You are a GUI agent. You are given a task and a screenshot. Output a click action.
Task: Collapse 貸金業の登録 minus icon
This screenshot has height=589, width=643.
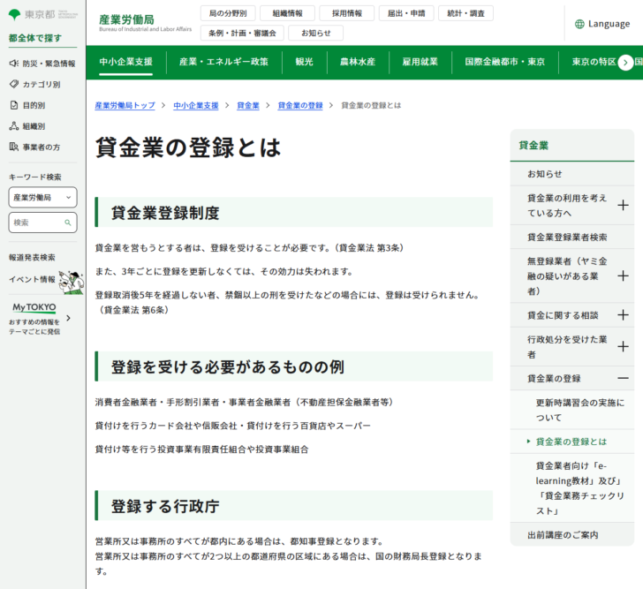[x=623, y=378]
